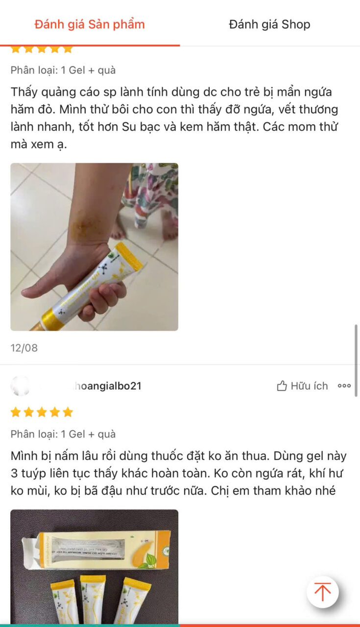
Task: Mark hoangialbo21's review as Hữu ích
Action: [302, 386]
